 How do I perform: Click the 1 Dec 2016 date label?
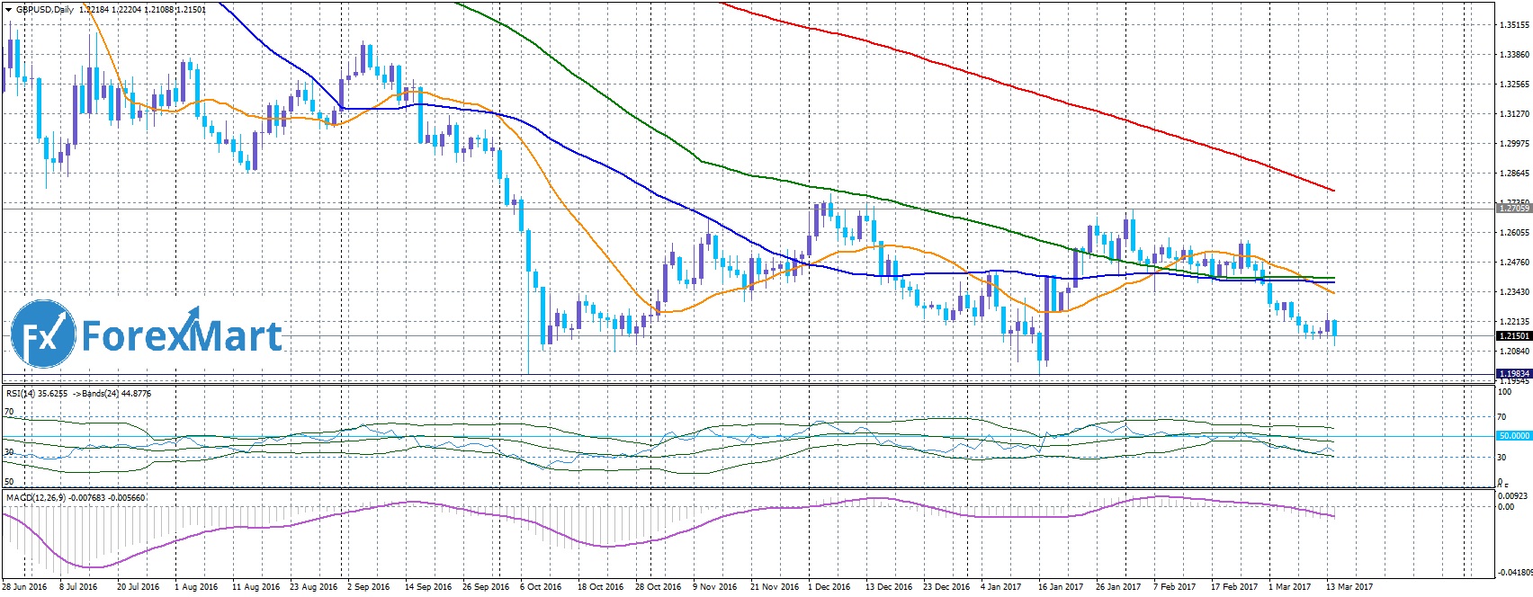[x=829, y=587]
